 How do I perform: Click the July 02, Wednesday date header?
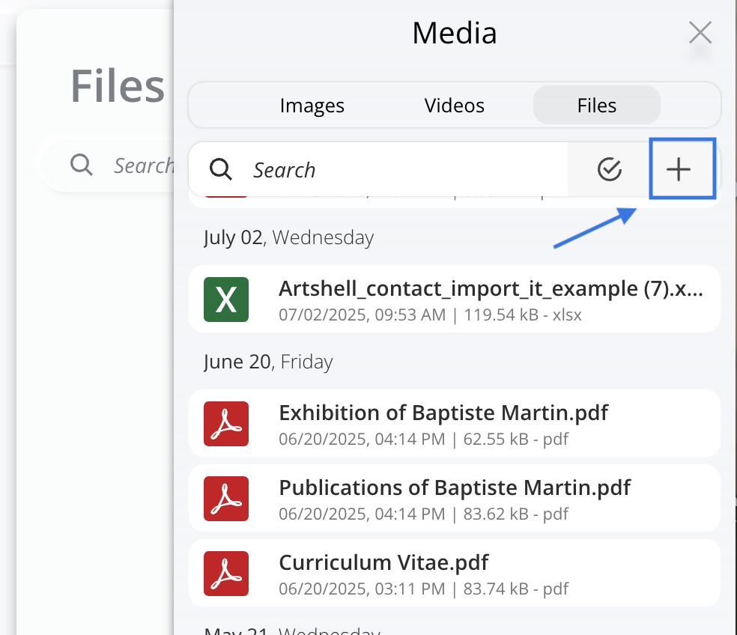(288, 238)
